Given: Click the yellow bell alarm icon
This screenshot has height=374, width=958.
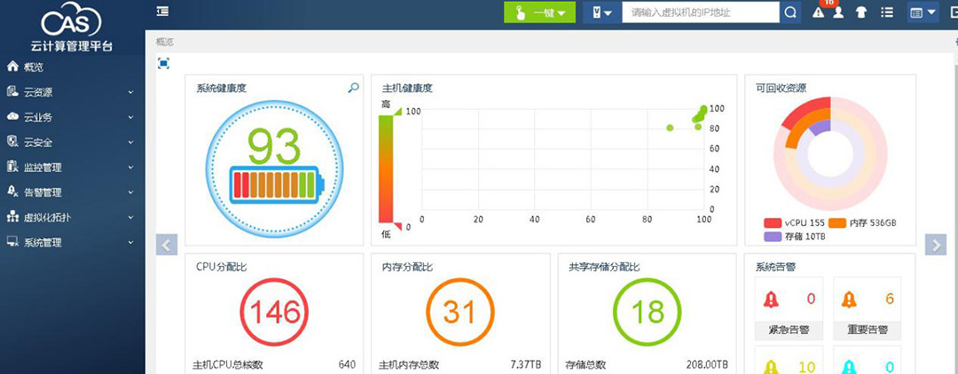Looking at the screenshot, I should [771, 366].
